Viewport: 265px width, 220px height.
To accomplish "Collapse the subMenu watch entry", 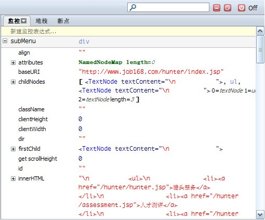I will tap(5, 41).
